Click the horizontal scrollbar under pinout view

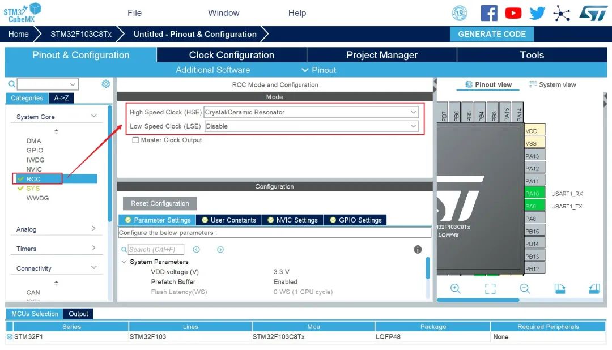478,300
